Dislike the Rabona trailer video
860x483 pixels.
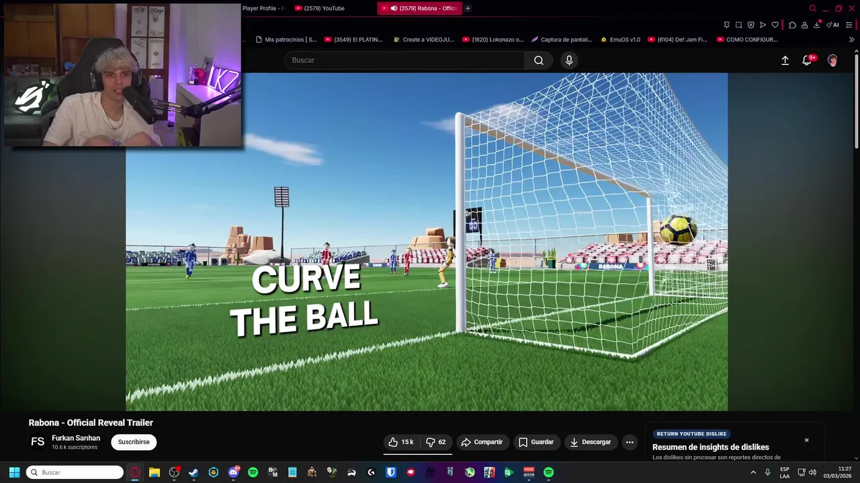pos(436,442)
